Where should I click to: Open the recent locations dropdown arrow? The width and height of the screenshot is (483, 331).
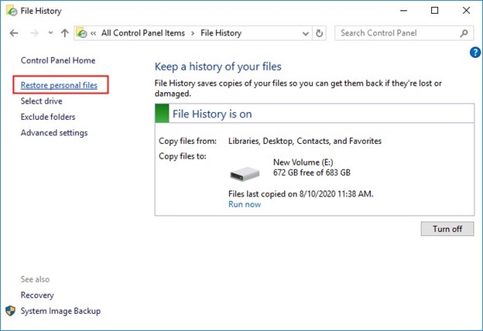click(x=49, y=33)
